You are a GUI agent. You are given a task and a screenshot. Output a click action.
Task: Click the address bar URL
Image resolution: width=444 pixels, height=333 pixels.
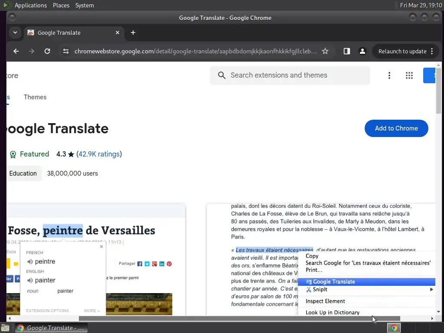[x=196, y=51]
